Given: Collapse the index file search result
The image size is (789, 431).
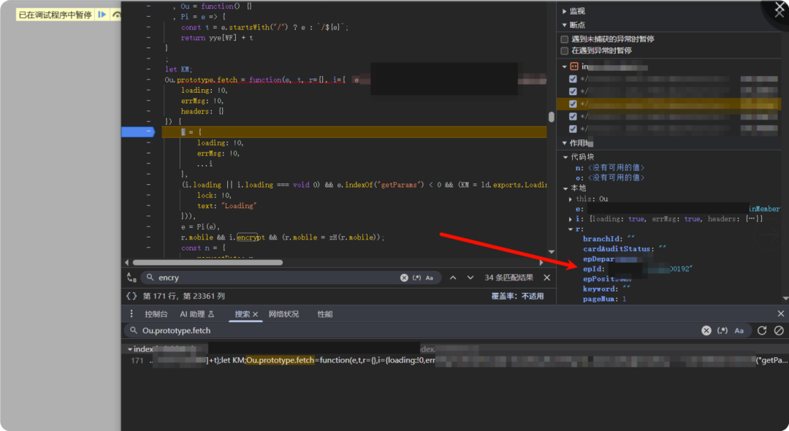Looking at the screenshot, I should 130,349.
